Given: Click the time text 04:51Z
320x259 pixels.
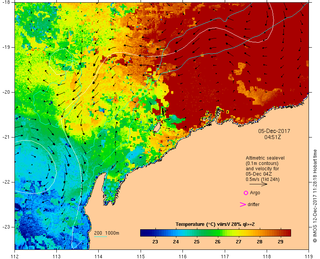Looking at the screenshot, I should tap(272, 137).
